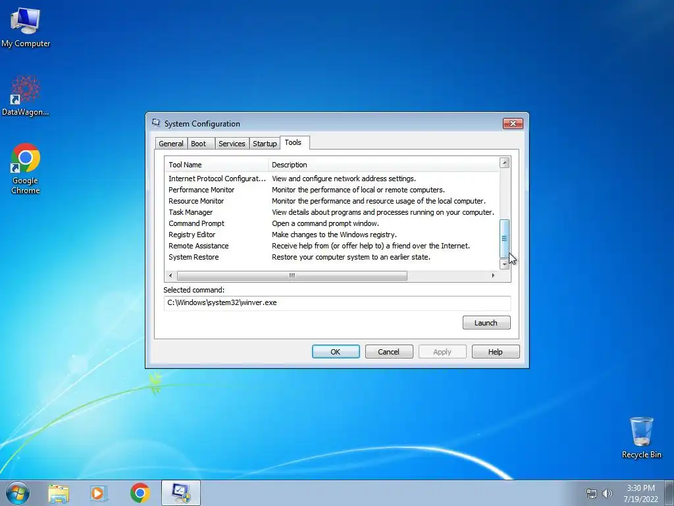The height and width of the screenshot is (506, 674).
Task: Launch the selected tool
Action: pyautogui.click(x=486, y=323)
